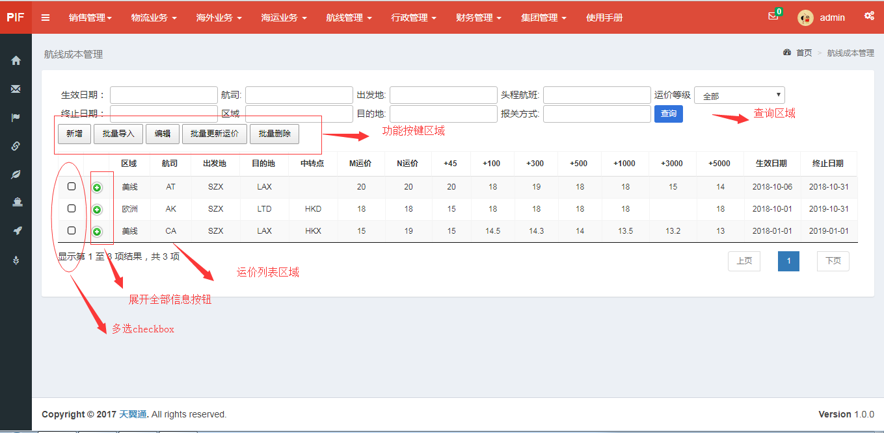Open the 海运业务 dropdown menu
The width and height of the screenshot is (884, 433).
pos(284,18)
